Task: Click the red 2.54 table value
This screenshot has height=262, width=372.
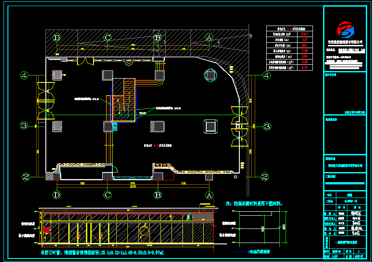Action: click(x=304, y=56)
